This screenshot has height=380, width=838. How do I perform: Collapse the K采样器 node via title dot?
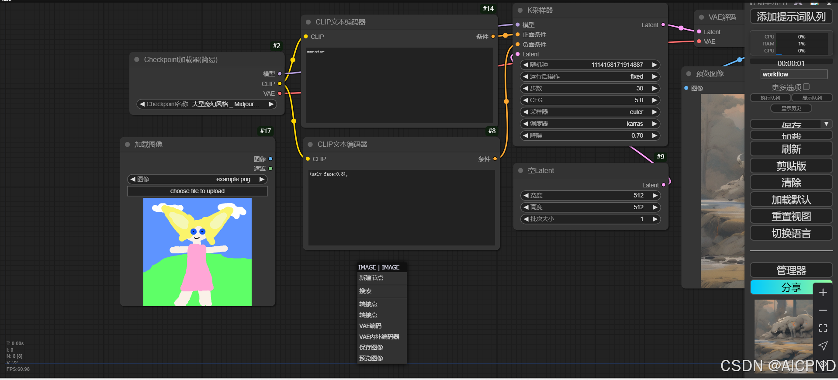520,10
